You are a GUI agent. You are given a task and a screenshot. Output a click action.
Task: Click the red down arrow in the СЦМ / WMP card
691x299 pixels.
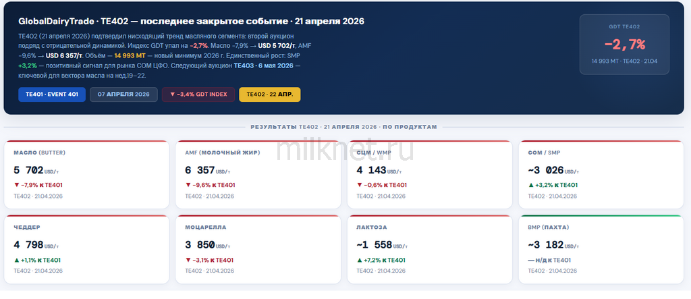coord(360,185)
